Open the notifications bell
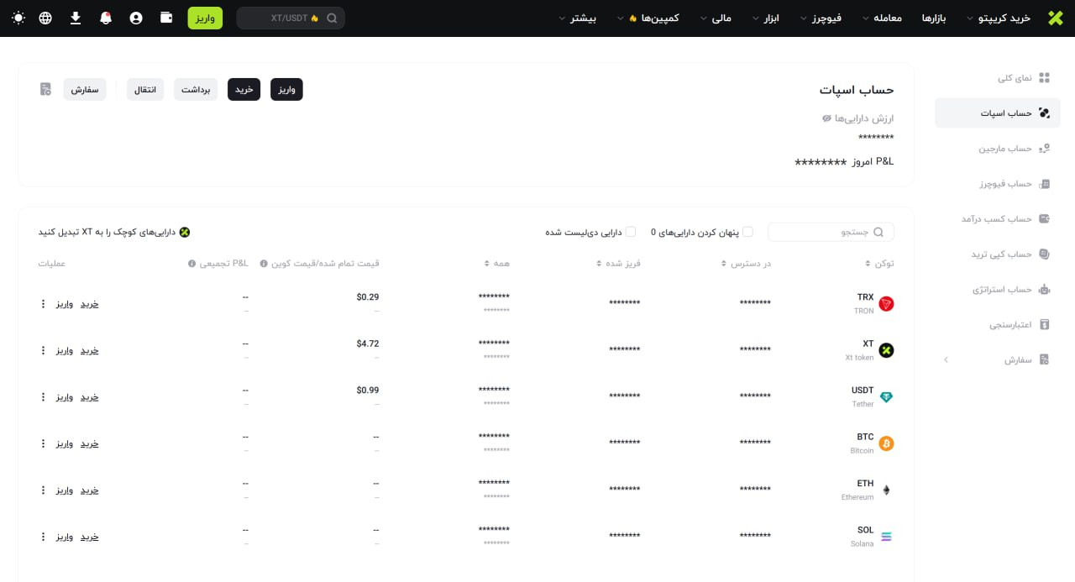The image size is (1075, 582). 106,18
